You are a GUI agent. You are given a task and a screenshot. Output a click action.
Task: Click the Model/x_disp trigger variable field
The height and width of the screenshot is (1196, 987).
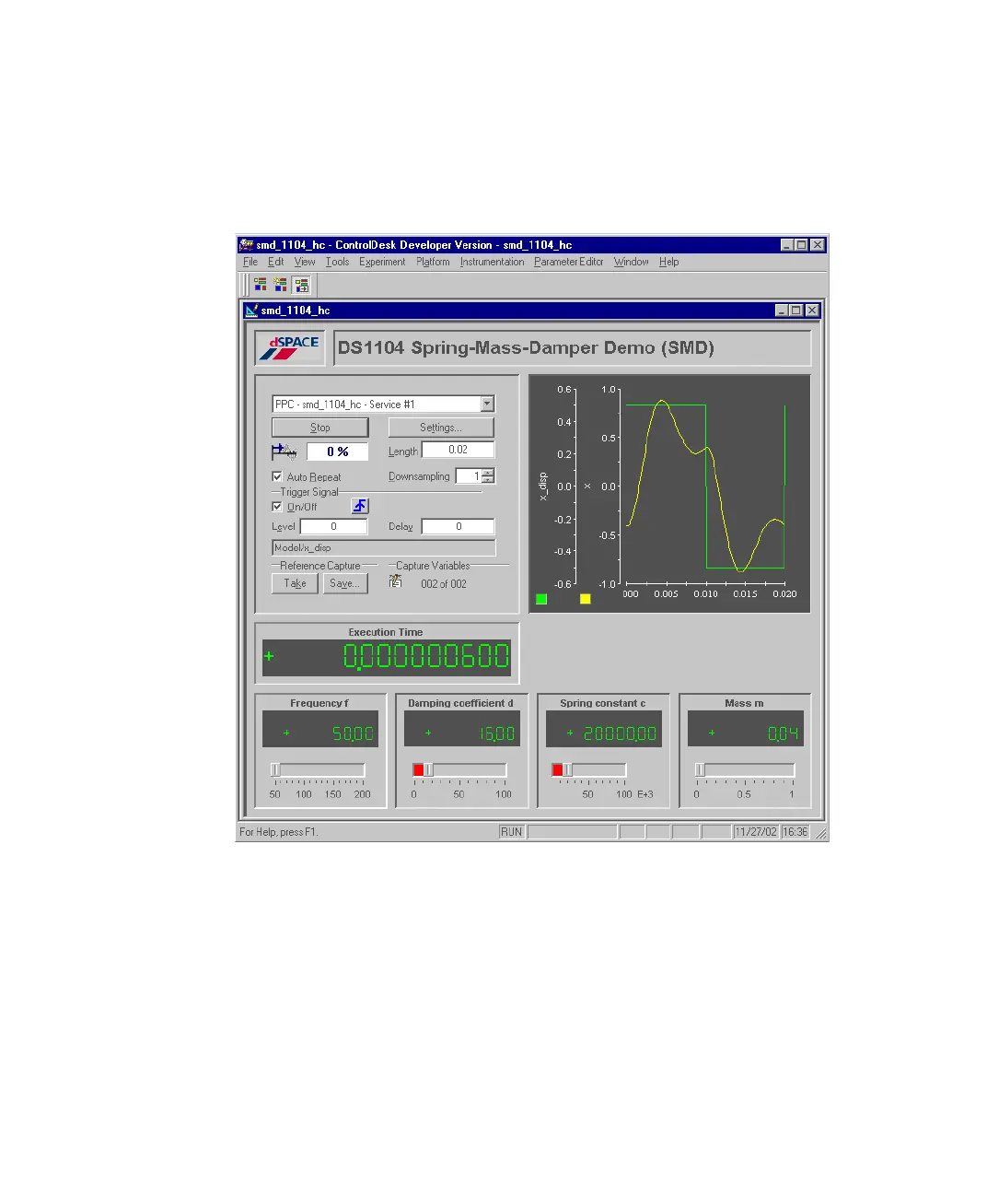click(x=384, y=547)
